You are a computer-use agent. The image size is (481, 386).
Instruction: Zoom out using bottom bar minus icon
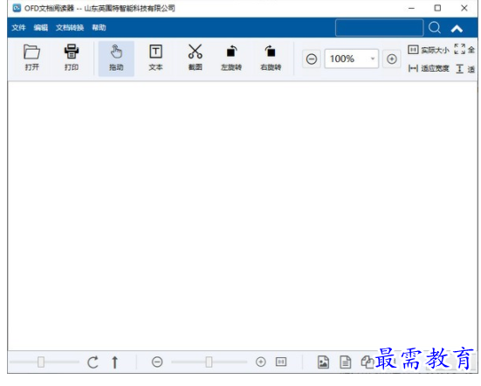point(157,362)
